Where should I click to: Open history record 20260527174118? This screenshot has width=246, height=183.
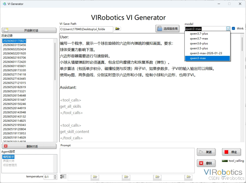(15, 74)
